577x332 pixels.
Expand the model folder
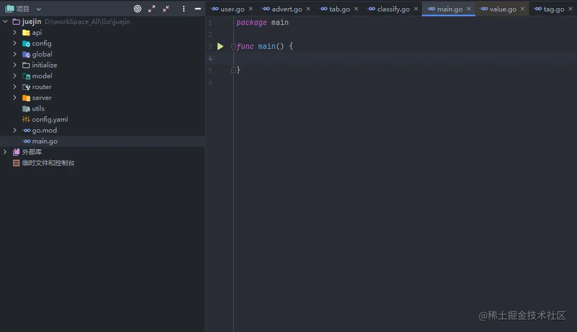tap(15, 76)
